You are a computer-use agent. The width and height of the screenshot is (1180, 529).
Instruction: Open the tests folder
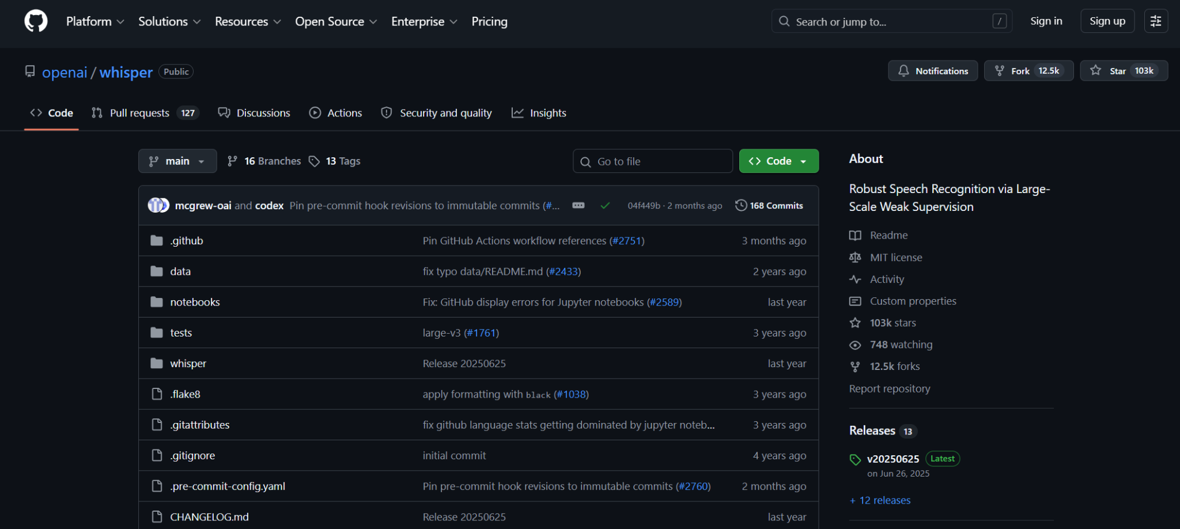[x=181, y=332]
